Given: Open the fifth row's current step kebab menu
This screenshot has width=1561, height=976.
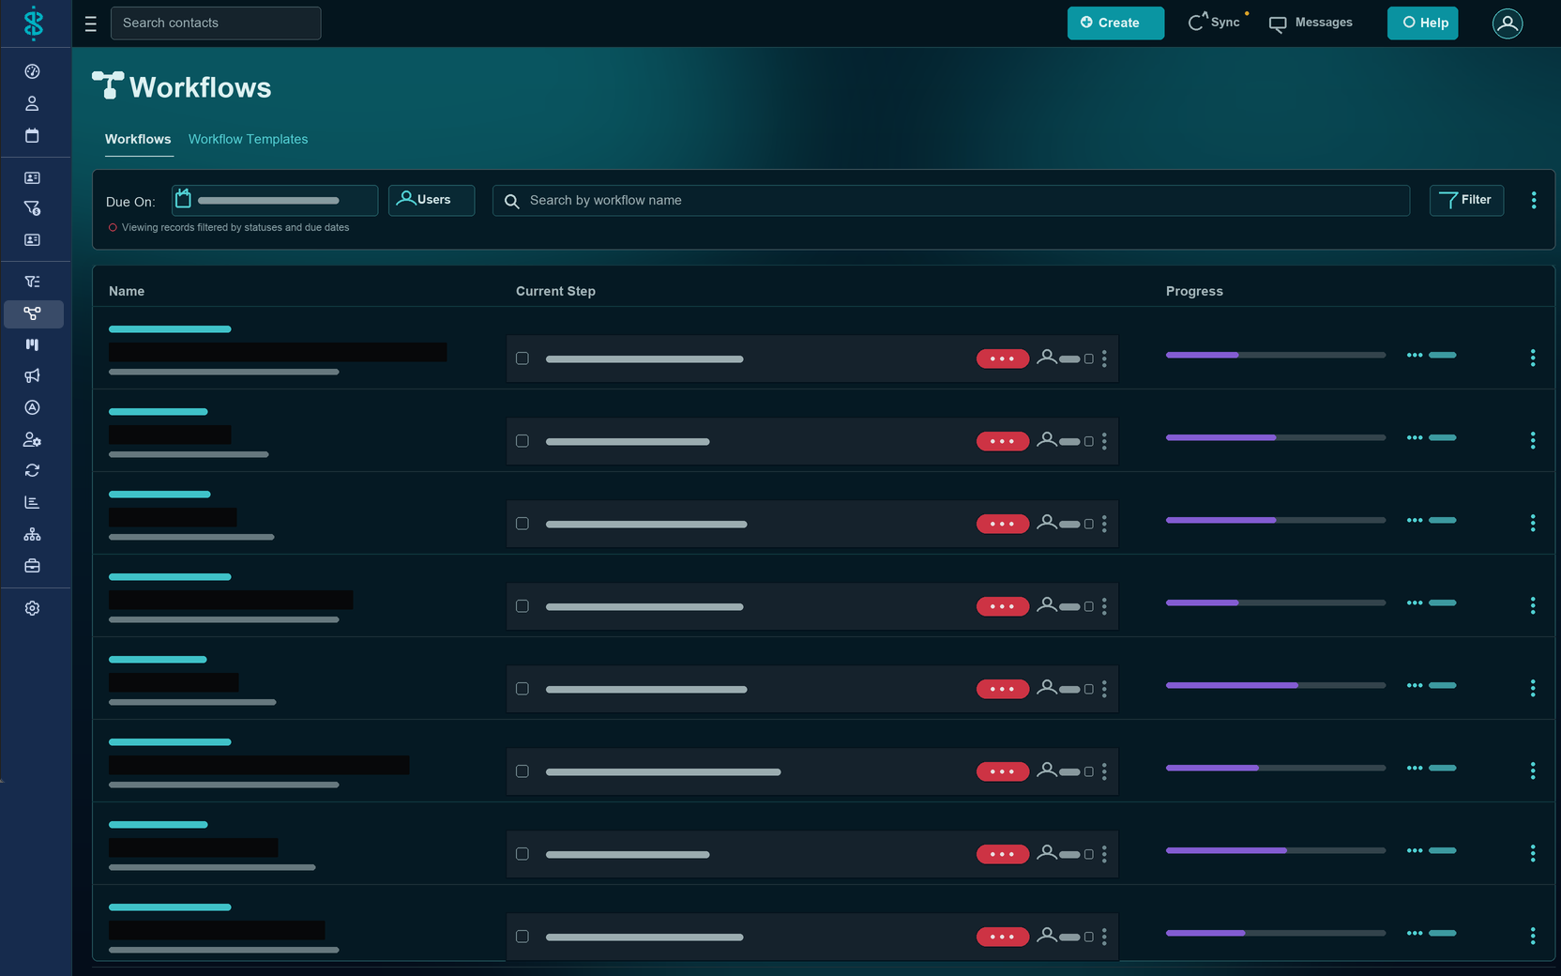Looking at the screenshot, I should pos(1104,689).
